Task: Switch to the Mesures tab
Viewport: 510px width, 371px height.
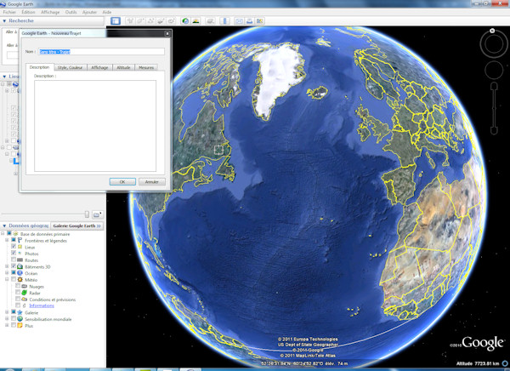Action: (146, 67)
